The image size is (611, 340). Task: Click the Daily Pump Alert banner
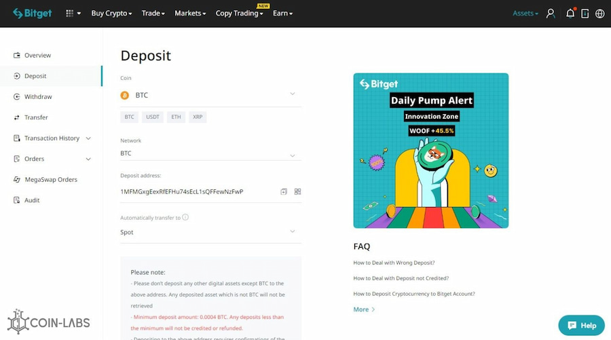click(431, 151)
